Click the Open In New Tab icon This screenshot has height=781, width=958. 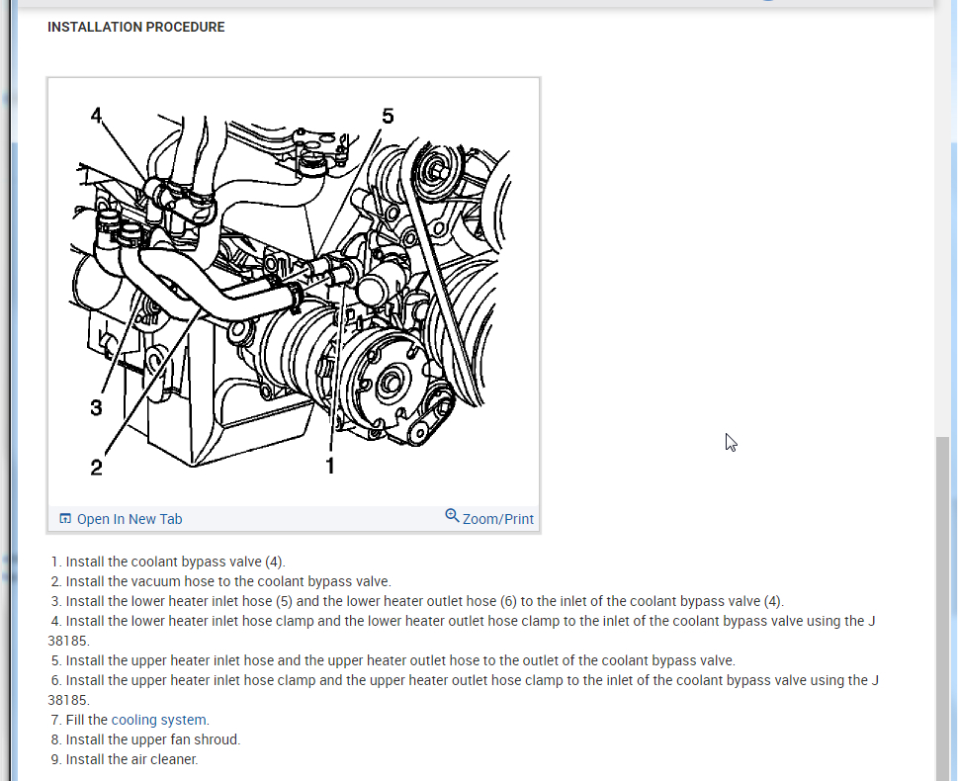click(x=65, y=519)
